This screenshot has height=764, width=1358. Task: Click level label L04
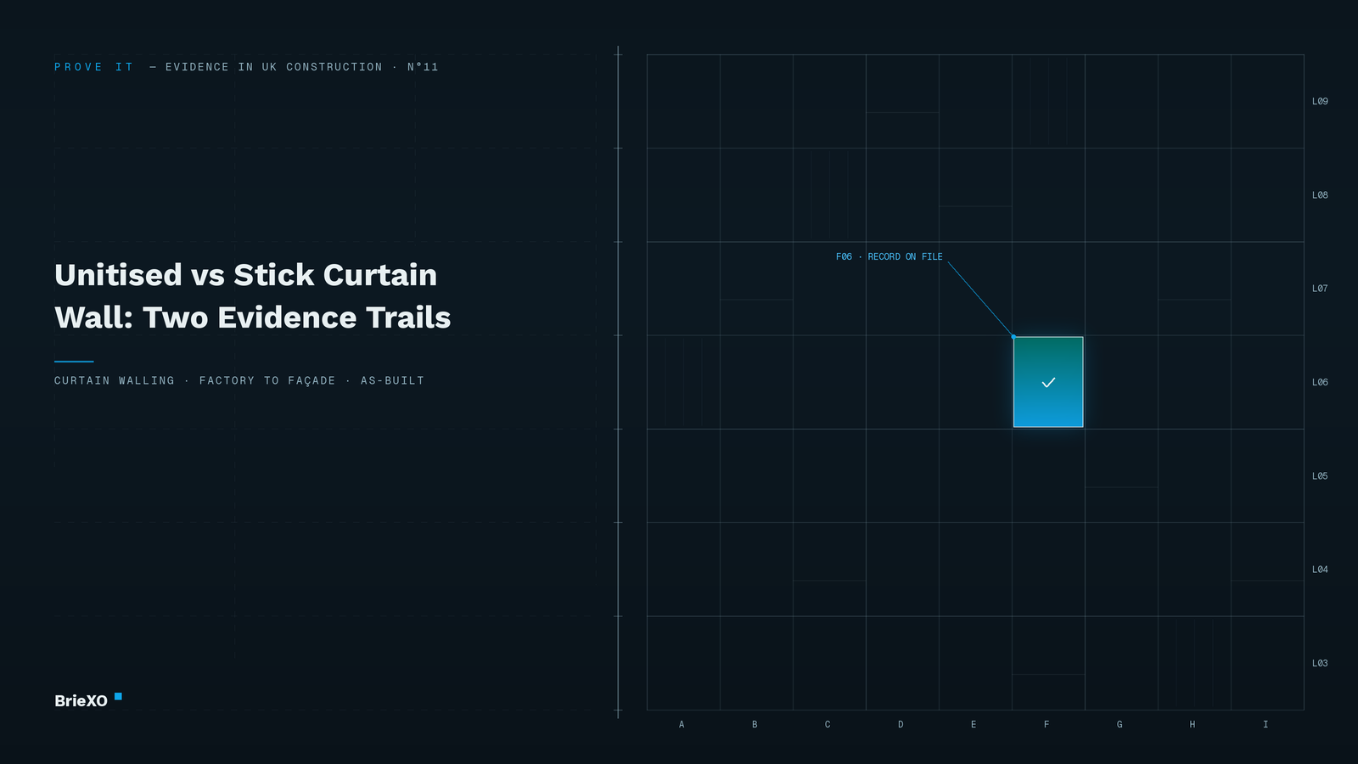tap(1320, 570)
